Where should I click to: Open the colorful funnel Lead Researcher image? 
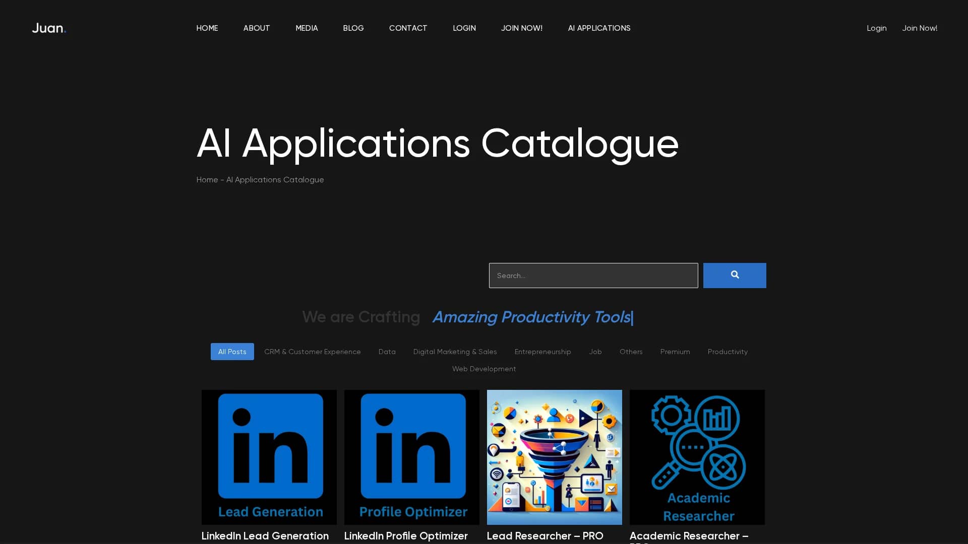(x=555, y=457)
